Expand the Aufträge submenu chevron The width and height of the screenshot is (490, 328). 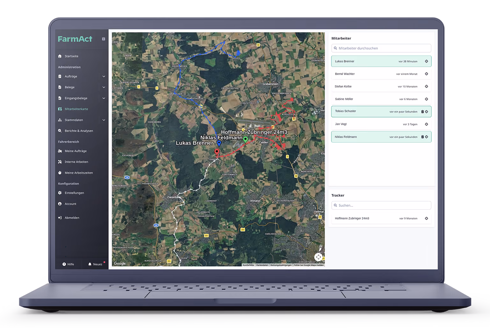(104, 77)
